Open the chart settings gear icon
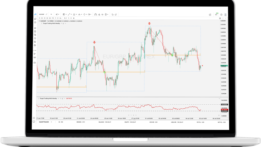Screen dimensions: 261x147 220,18
